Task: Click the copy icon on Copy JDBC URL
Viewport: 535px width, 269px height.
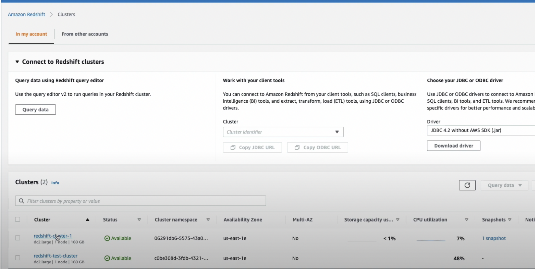Action: [233, 148]
